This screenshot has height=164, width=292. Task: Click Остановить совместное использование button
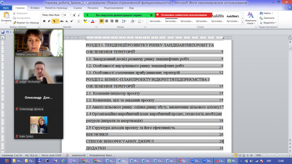pos(183,15)
